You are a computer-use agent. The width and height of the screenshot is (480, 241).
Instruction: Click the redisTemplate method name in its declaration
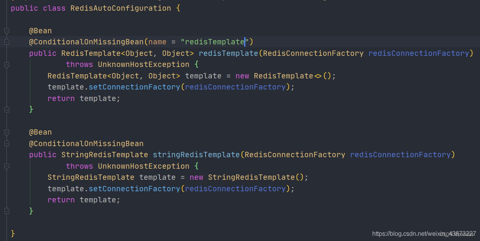[x=228, y=53]
